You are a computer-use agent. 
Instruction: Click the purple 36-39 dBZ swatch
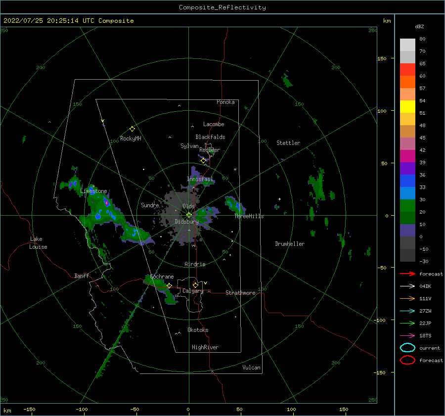click(x=407, y=168)
